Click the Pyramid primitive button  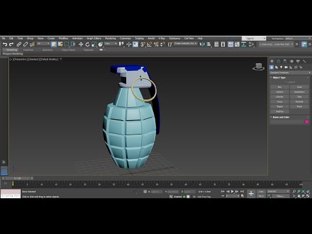(300, 101)
